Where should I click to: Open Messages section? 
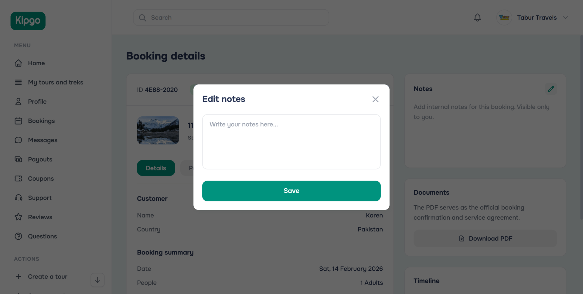click(43, 140)
